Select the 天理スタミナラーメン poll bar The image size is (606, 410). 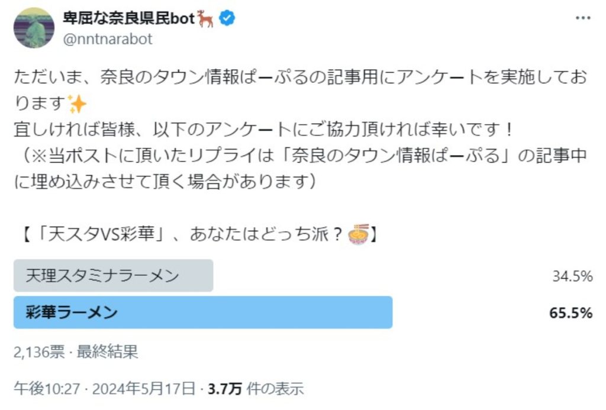113,276
